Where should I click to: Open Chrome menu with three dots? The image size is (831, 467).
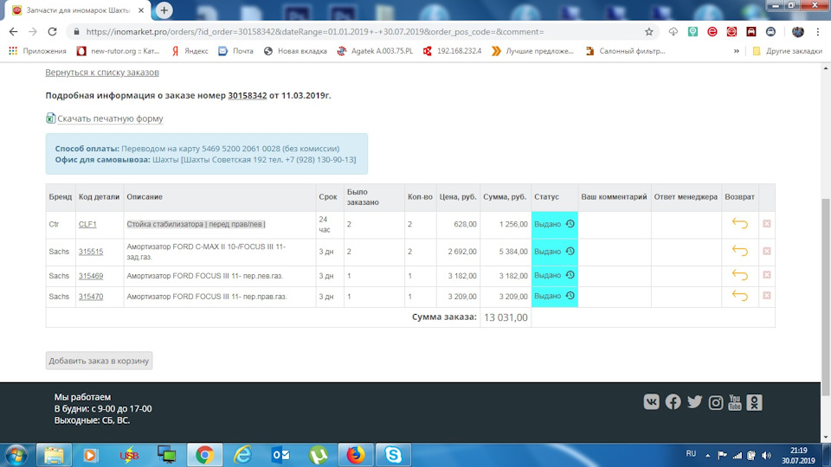click(x=818, y=32)
